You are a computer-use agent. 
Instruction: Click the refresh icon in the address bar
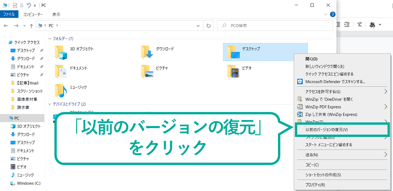pos(208,25)
